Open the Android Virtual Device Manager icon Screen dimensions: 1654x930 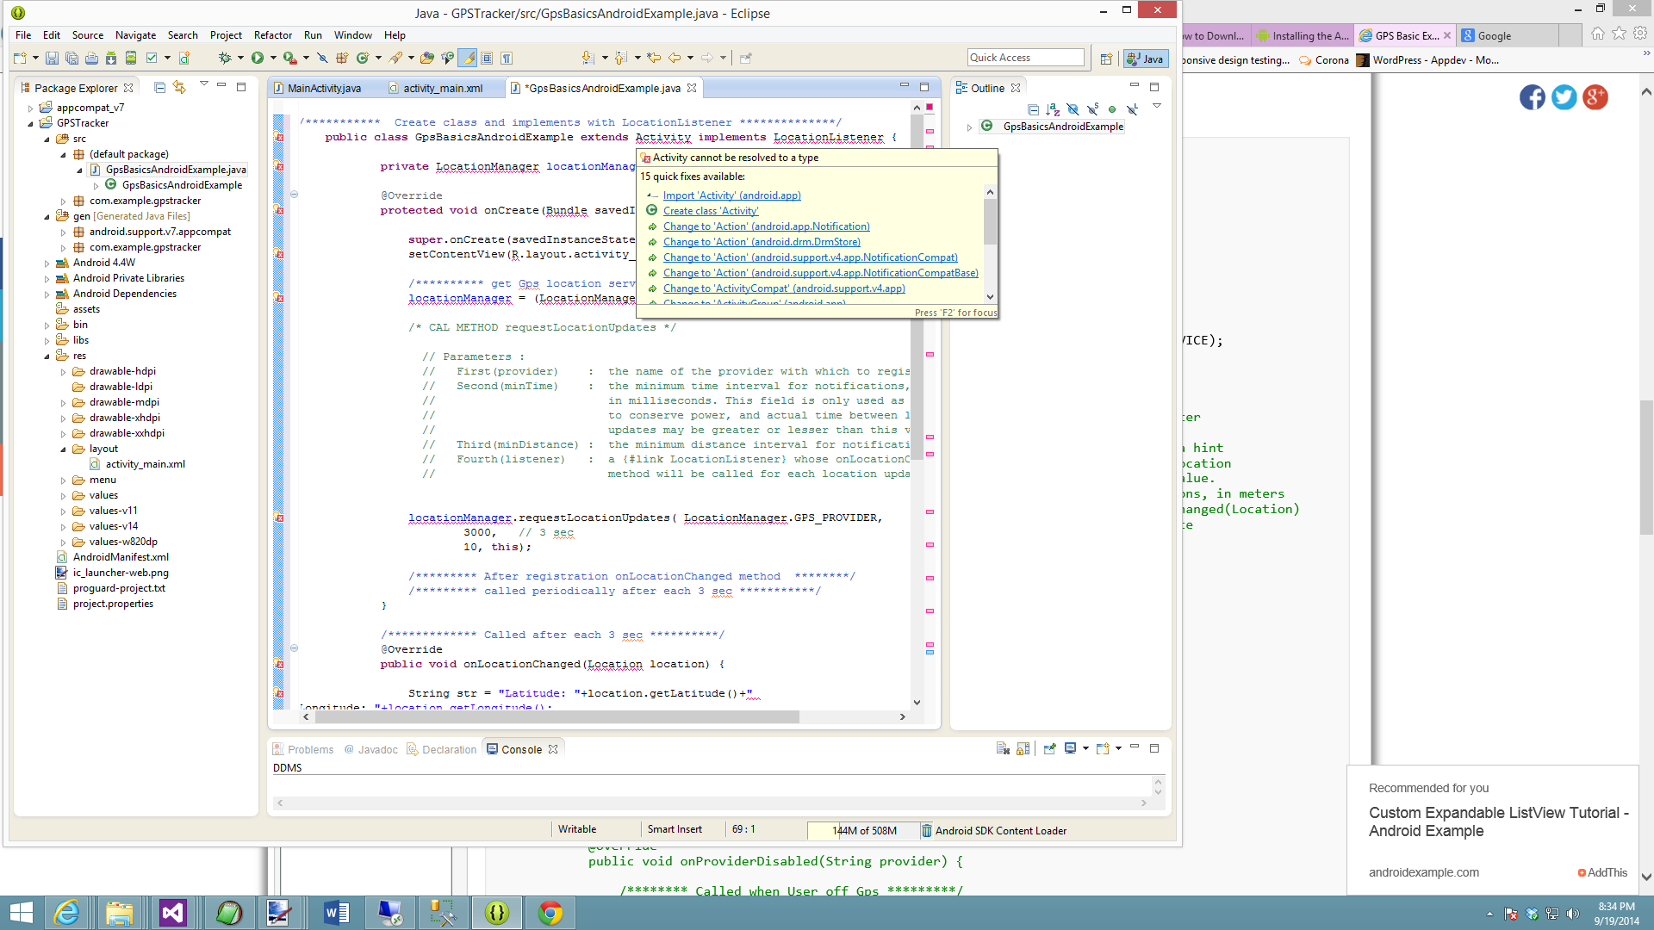tap(131, 58)
